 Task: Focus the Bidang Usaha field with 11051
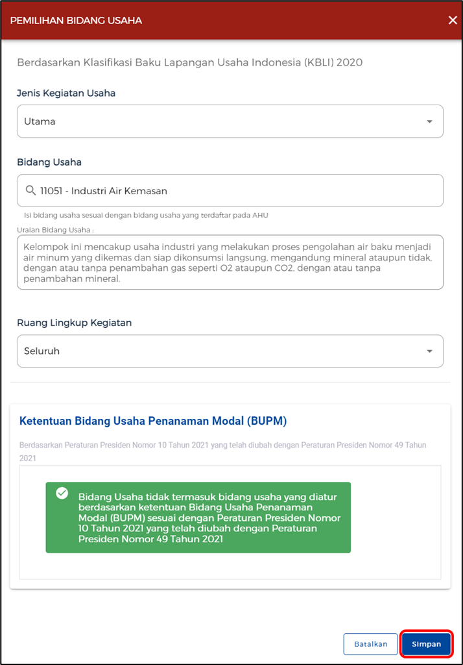point(233,191)
